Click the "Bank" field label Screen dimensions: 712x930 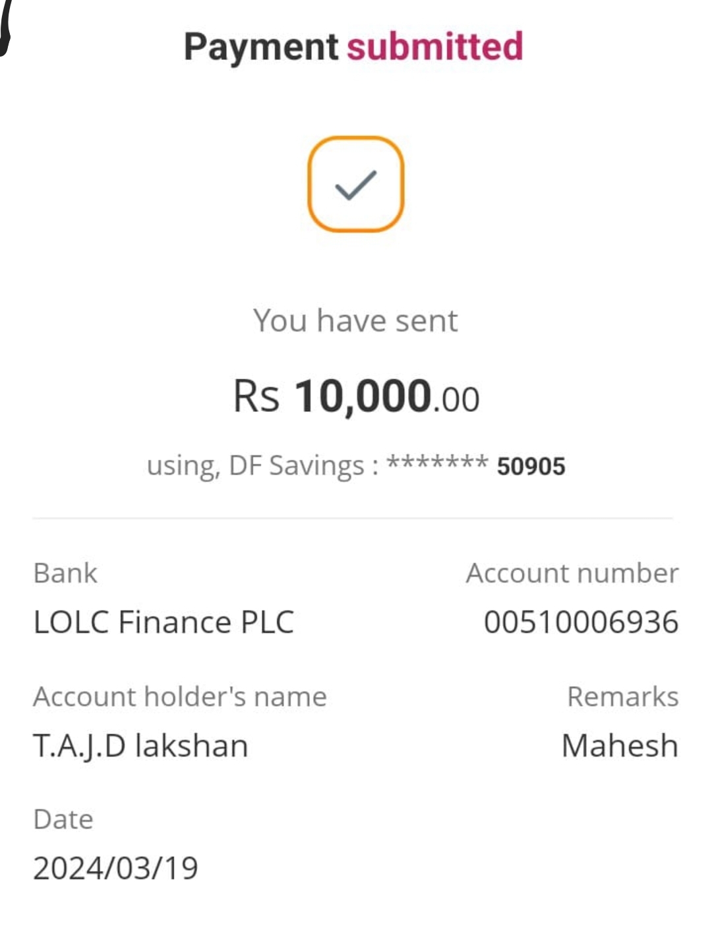(65, 573)
